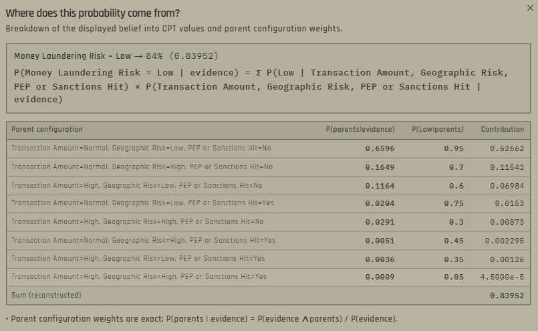The width and height of the screenshot is (538, 331).
Task: Select row High, High, PEP=Yes configuration
Action: (x=268, y=277)
